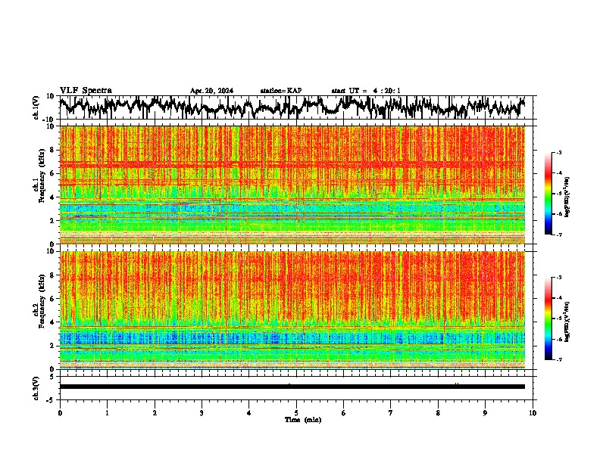Image resolution: width=600 pixels, height=463 pixels.
Task: Click the ch.2 "Frequency (kHz)" axis label
Action: (x=42, y=301)
